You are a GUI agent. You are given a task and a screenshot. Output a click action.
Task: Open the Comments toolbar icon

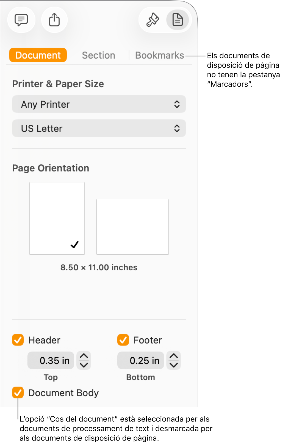point(21,20)
